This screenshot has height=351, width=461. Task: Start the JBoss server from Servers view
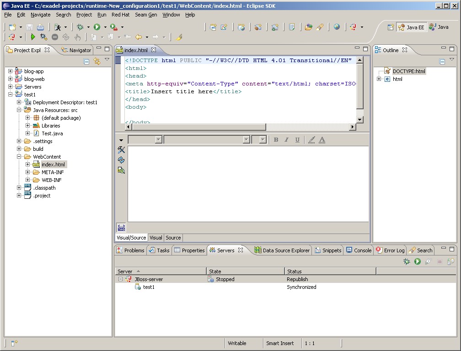click(418, 261)
